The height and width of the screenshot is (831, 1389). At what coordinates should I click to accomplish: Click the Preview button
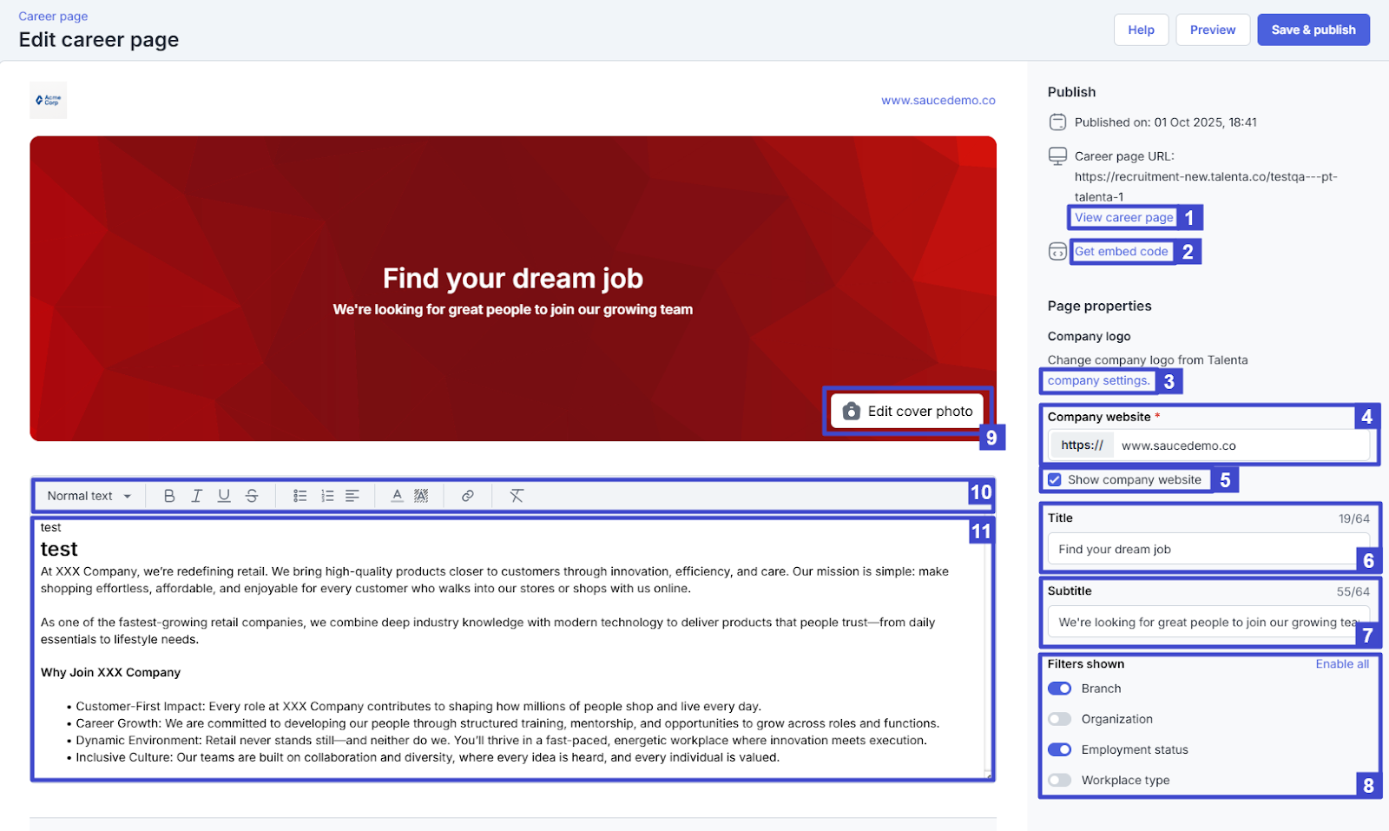click(x=1212, y=30)
